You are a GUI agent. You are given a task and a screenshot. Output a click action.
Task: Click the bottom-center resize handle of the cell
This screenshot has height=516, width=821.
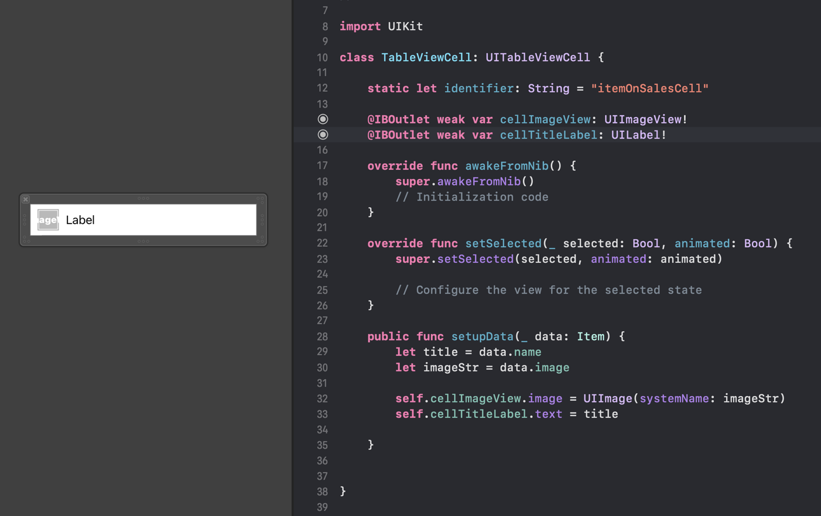pyautogui.click(x=143, y=241)
